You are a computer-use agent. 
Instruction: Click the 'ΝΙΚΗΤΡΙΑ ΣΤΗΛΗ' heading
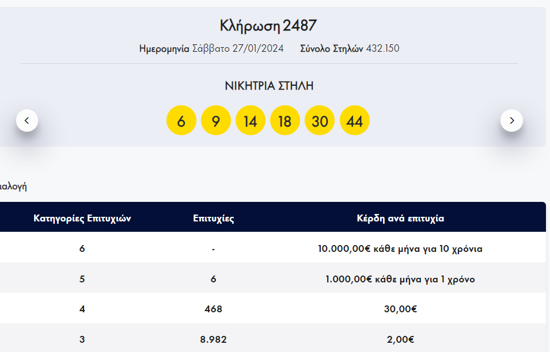[x=269, y=86]
